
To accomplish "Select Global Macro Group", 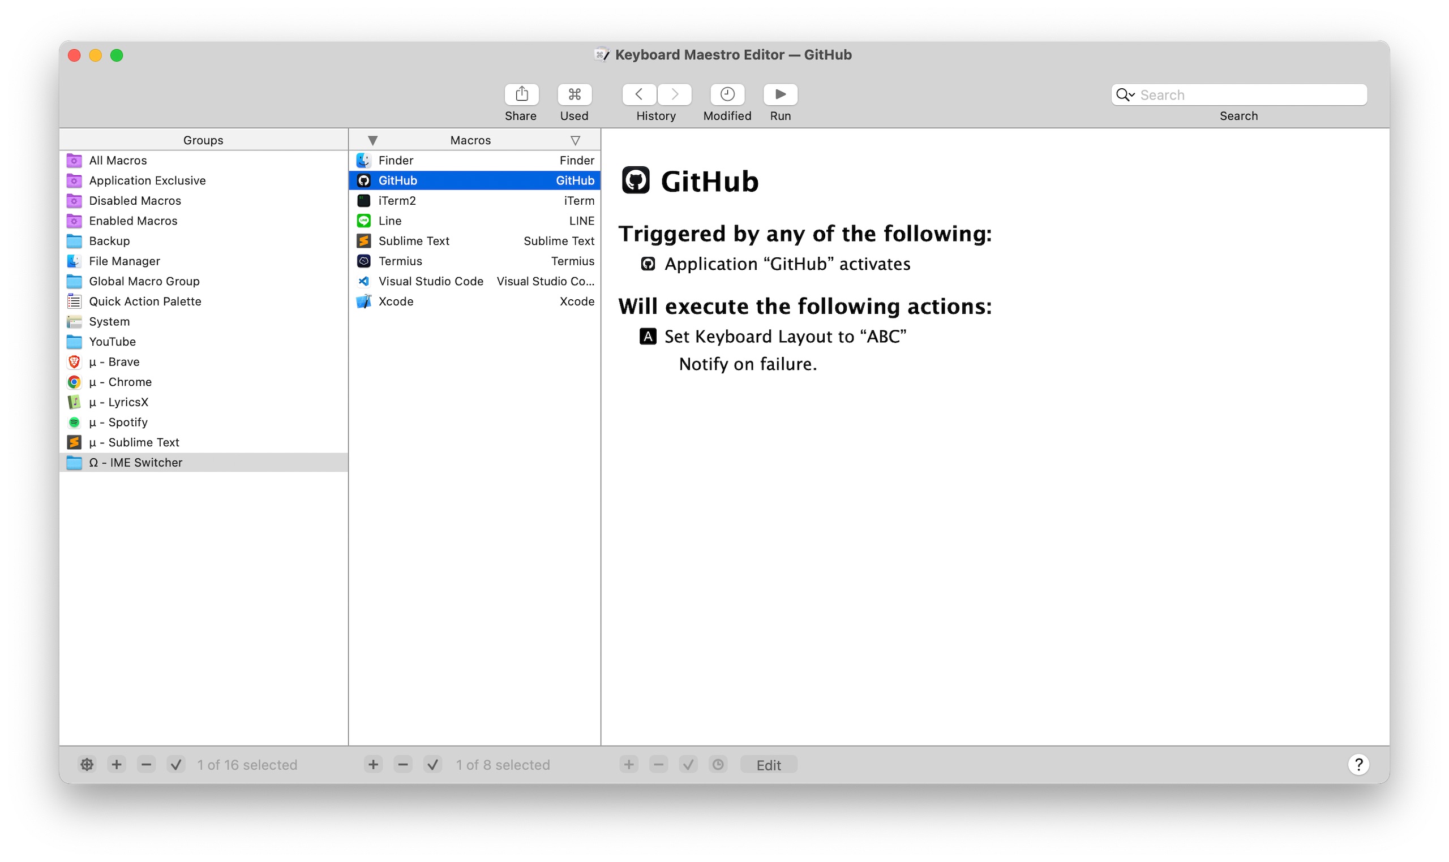I will [203, 281].
